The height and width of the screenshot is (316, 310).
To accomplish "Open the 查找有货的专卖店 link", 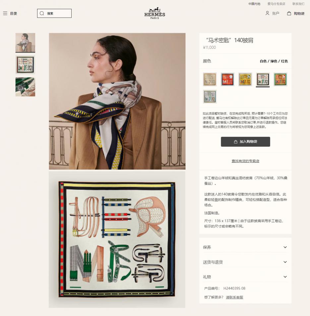I will [245, 161].
